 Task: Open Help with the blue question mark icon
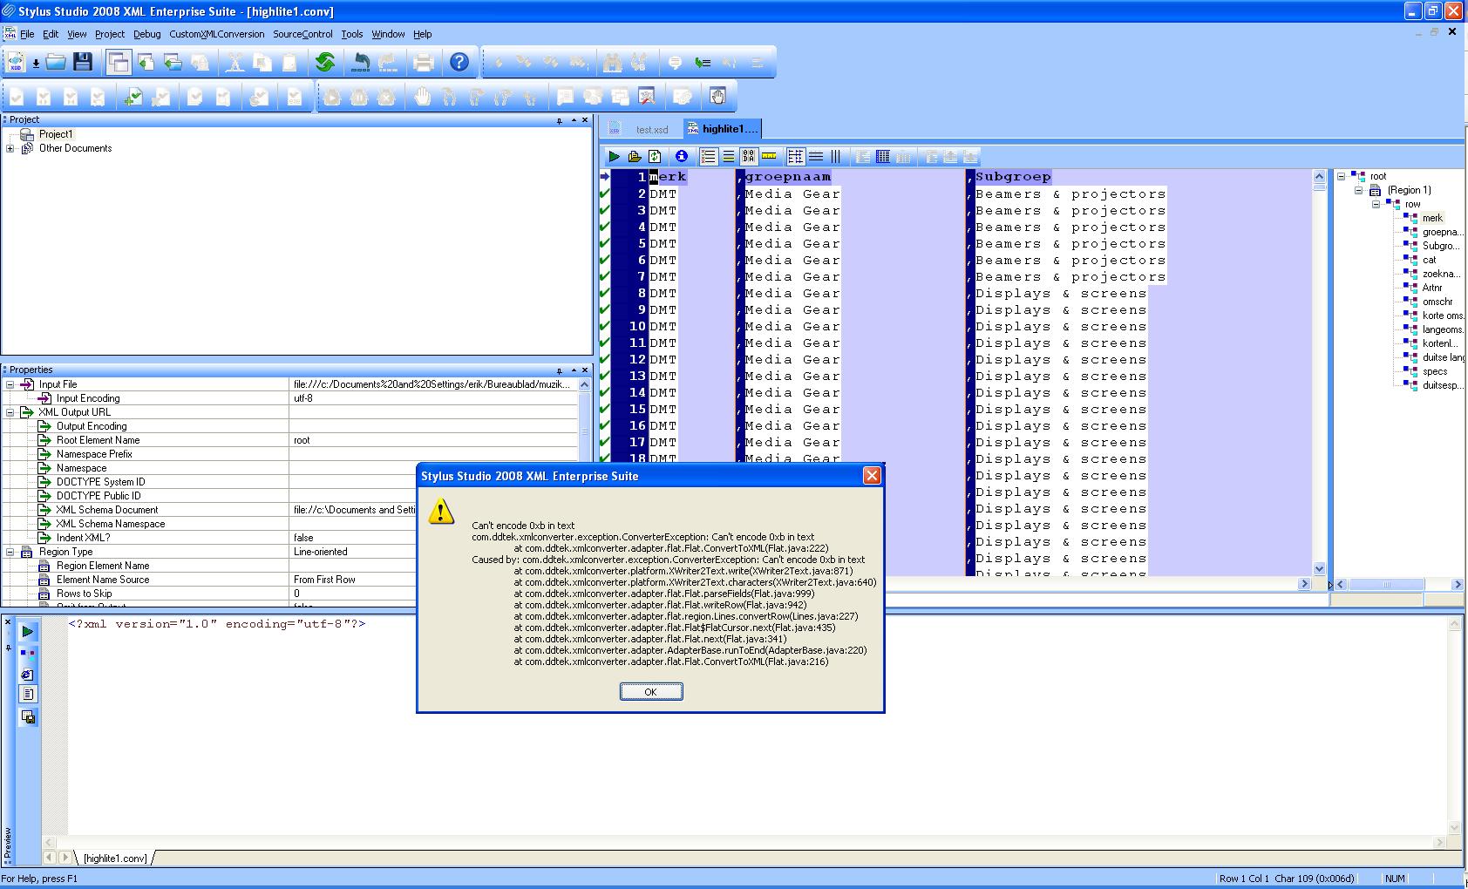tap(459, 62)
